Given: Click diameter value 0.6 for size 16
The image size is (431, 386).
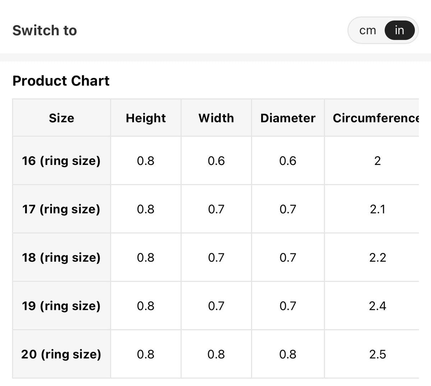Looking at the screenshot, I should pyautogui.click(x=288, y=161).
